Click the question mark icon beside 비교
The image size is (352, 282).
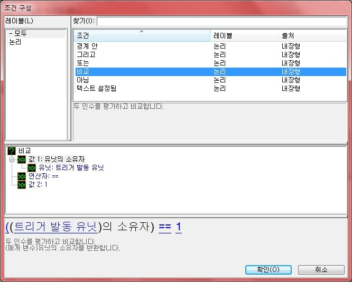pos(12,151)
